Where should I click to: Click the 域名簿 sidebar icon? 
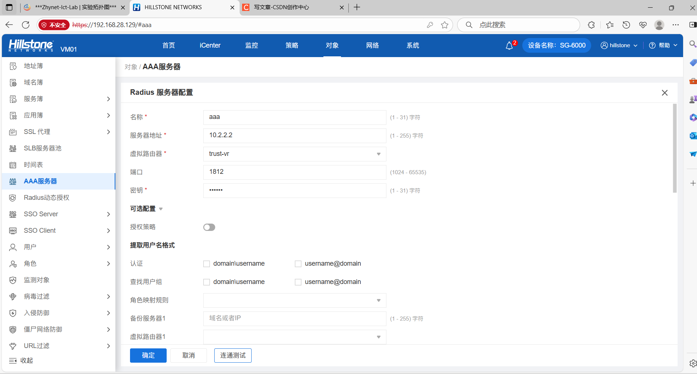click(x=13, y=83)
